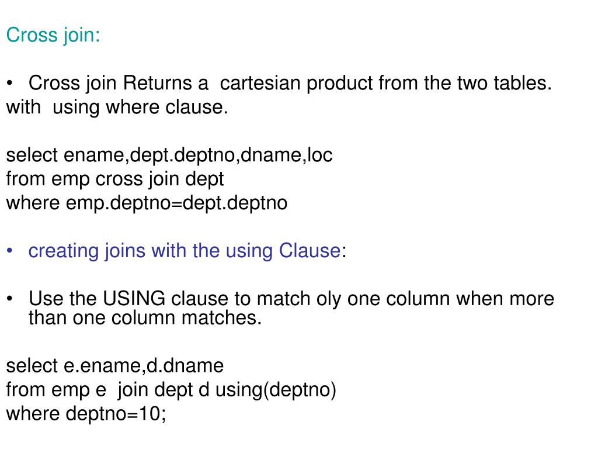Click the line "with using where clause."
Screen dimensions: 598x449
[117, 107]
